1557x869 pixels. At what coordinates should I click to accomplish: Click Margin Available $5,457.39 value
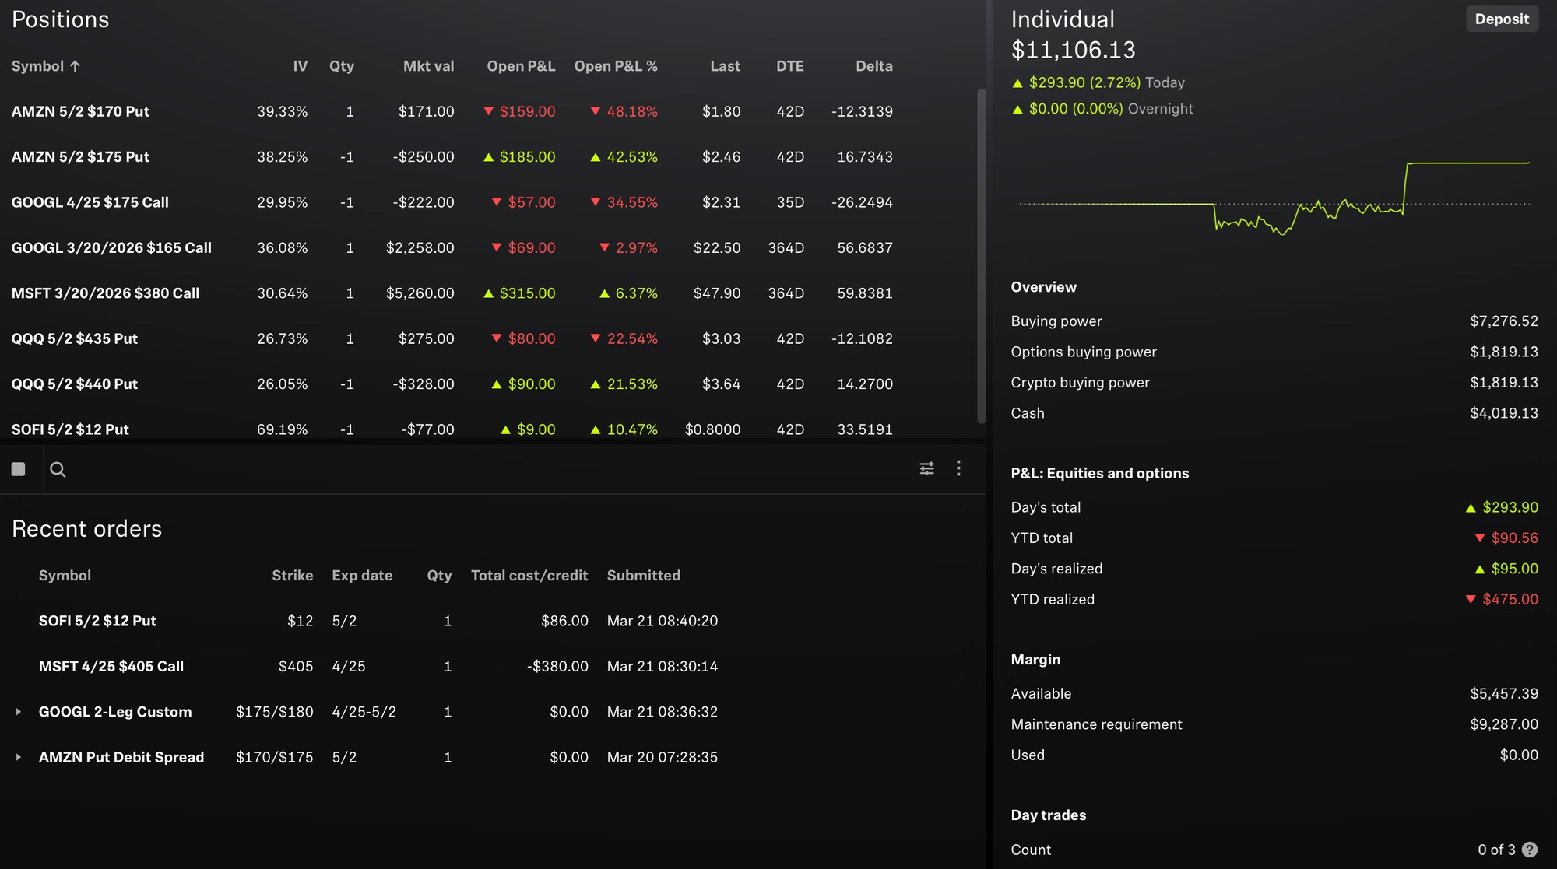click(x=1503, y=694)
